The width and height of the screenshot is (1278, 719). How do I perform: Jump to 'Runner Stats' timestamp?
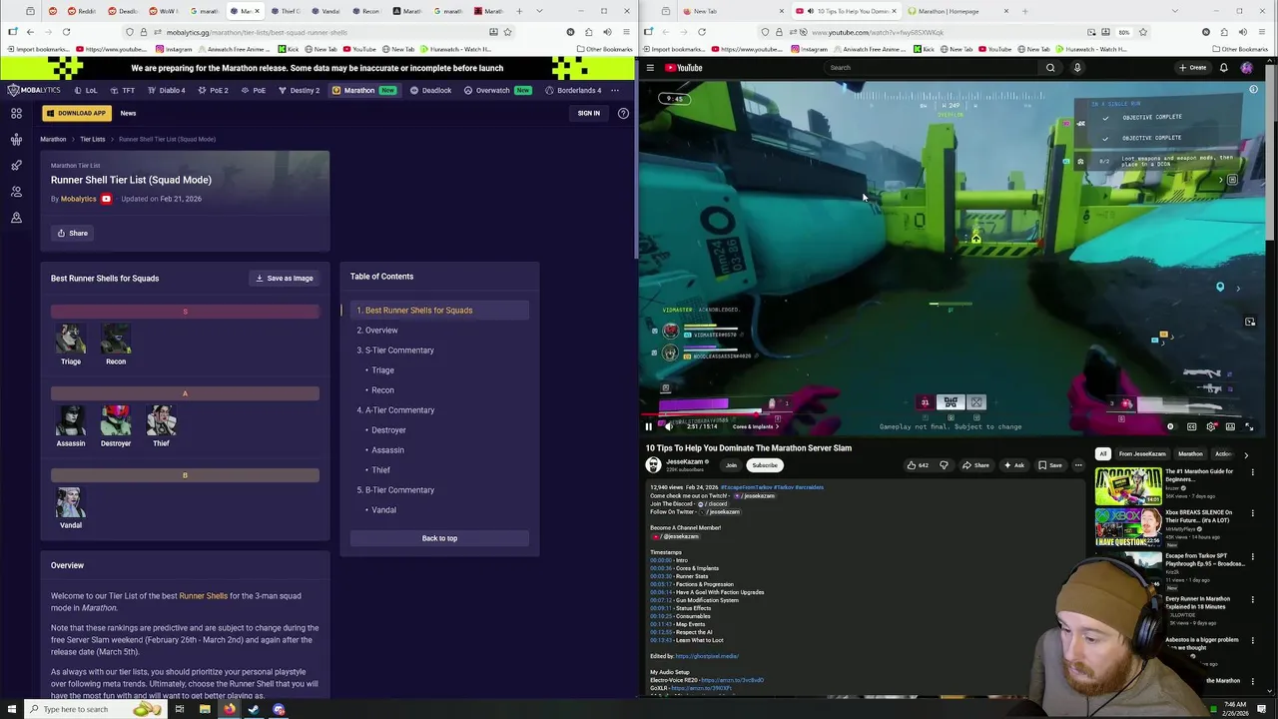pyautogui.click(x=661, y=576)
